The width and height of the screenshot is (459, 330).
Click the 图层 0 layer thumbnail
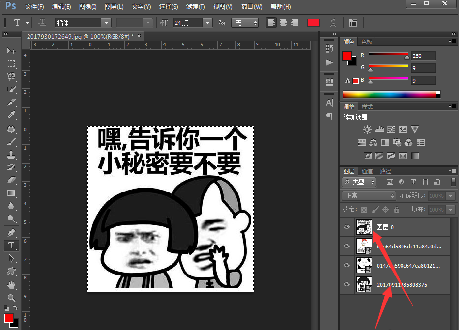pyautogui.click(x=364, y=227)
